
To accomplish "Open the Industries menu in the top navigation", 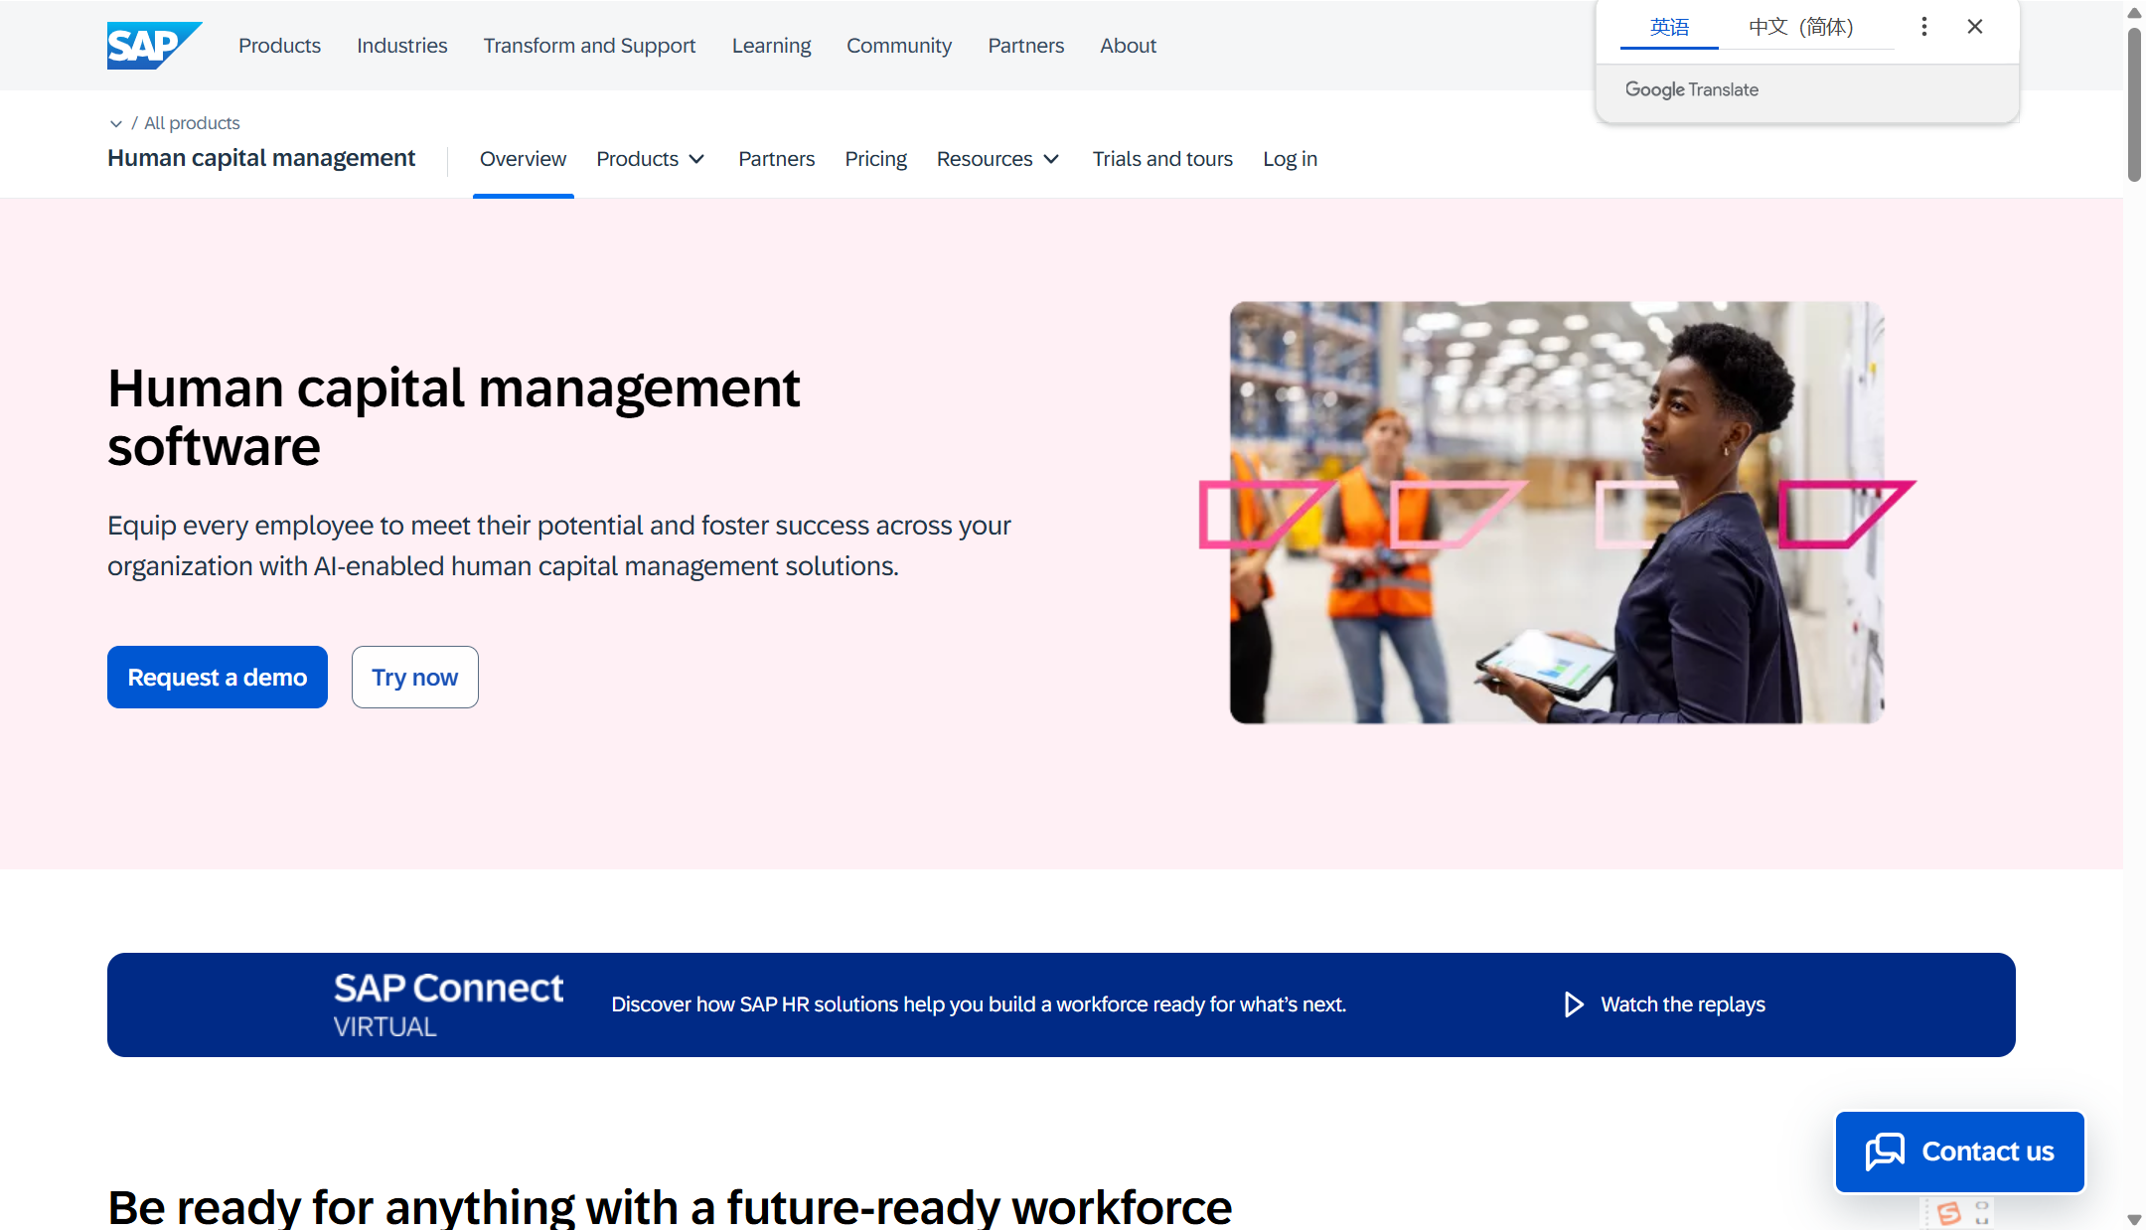I will tap(401, 46).
